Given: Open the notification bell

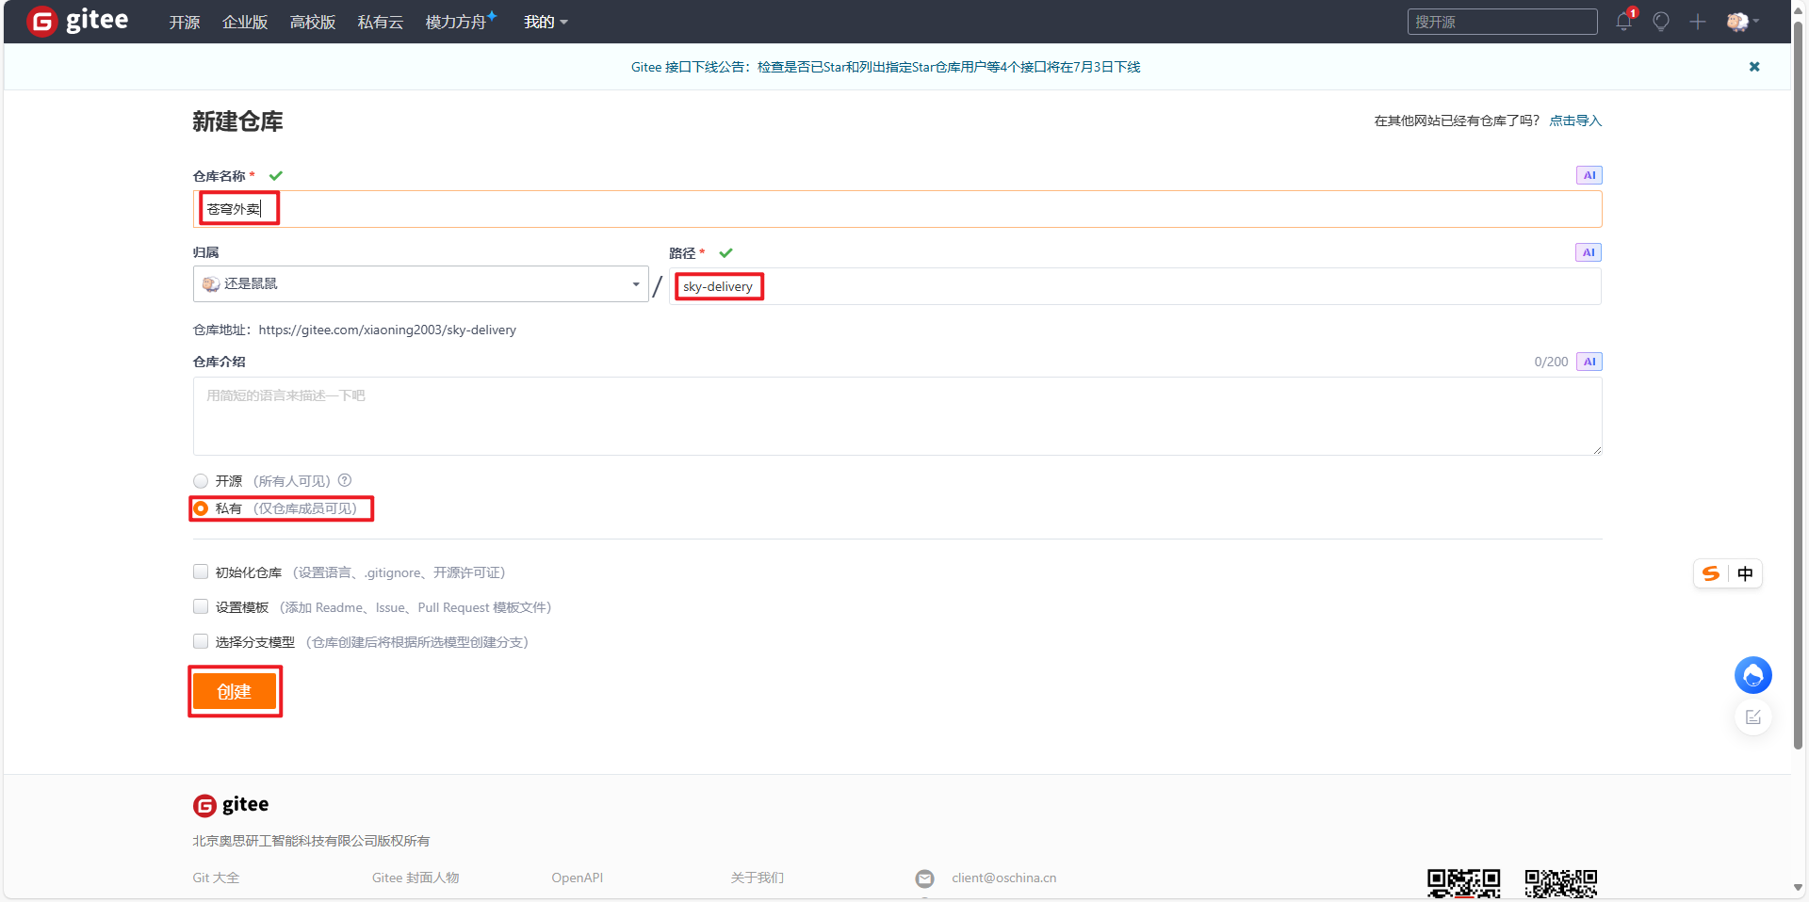Looking at the screenshot, I should coord(1624,22).
